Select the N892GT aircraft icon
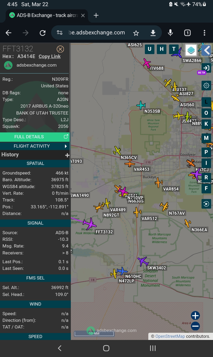The image size is (213, 357). point(99,208)
